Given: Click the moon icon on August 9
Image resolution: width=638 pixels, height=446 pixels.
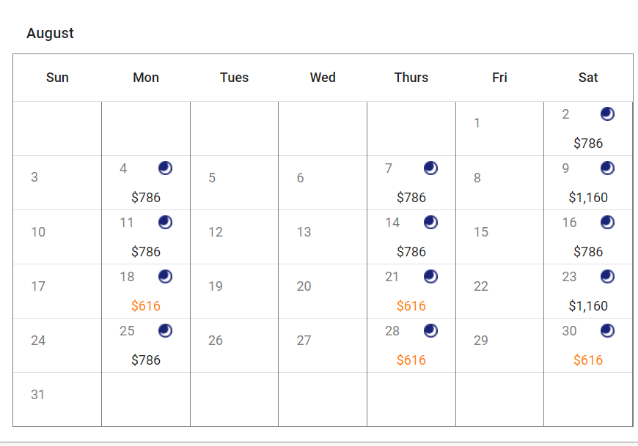Looking at the screenshot, I should (607, 168).
